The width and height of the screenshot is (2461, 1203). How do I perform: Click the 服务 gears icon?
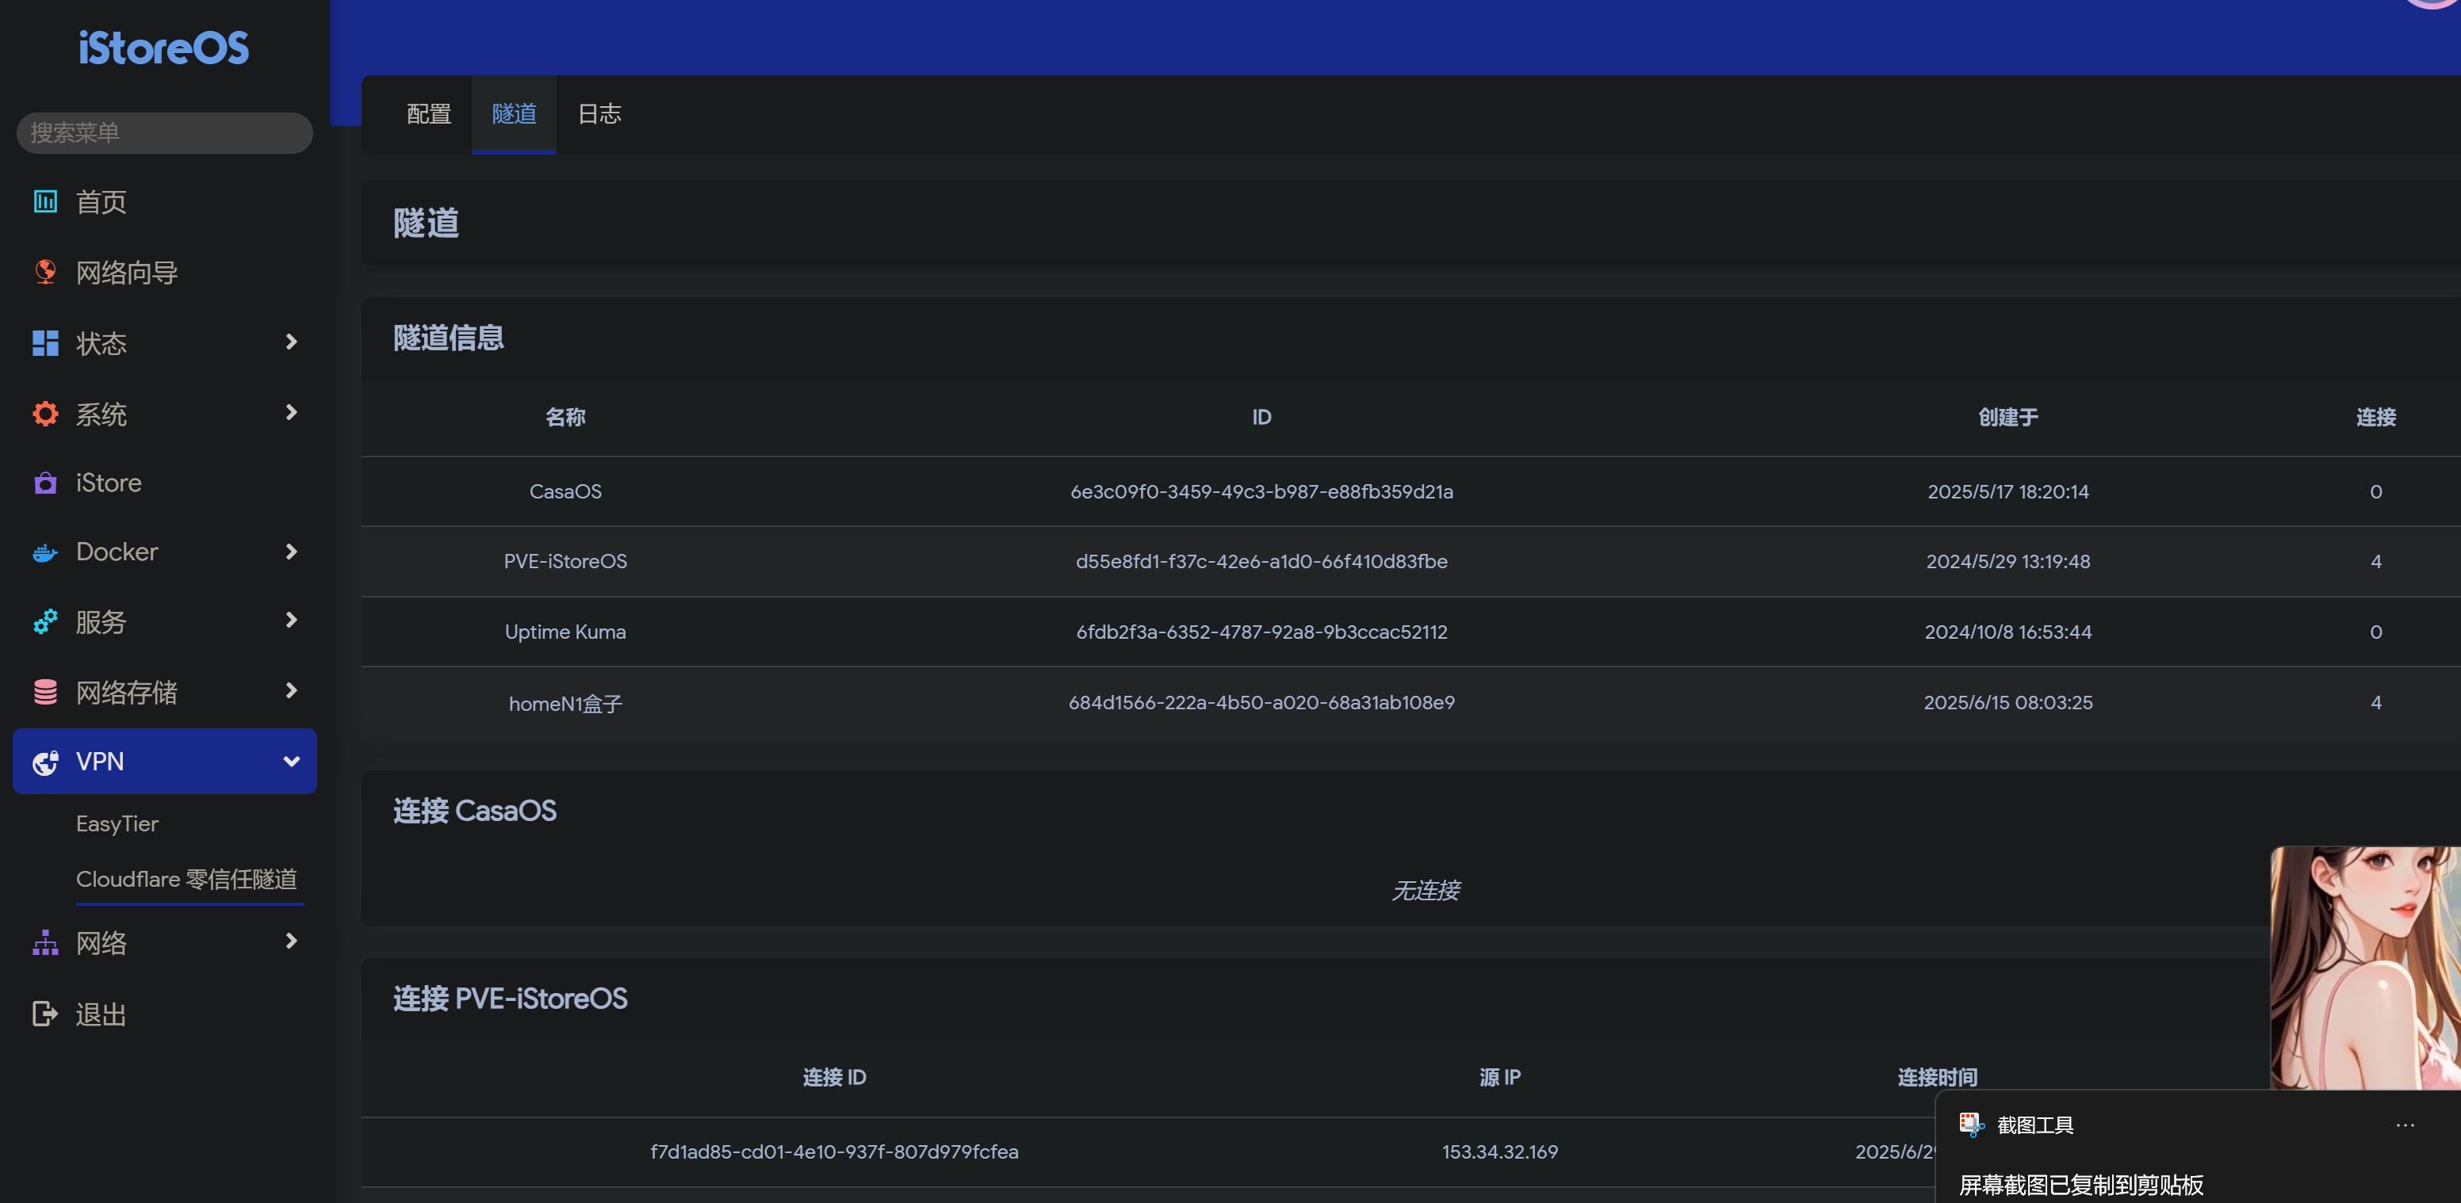click(x=45, y=621)
